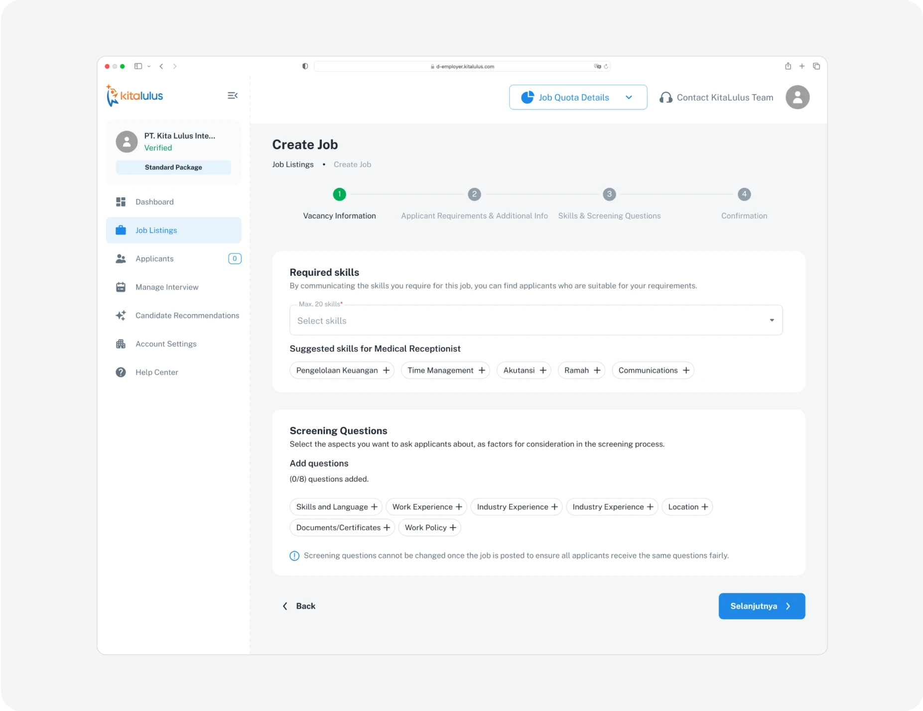The width and height of the screenshot is (923, 711).
Task: Click the user avatar in the top header
Action: click(797, 97)
